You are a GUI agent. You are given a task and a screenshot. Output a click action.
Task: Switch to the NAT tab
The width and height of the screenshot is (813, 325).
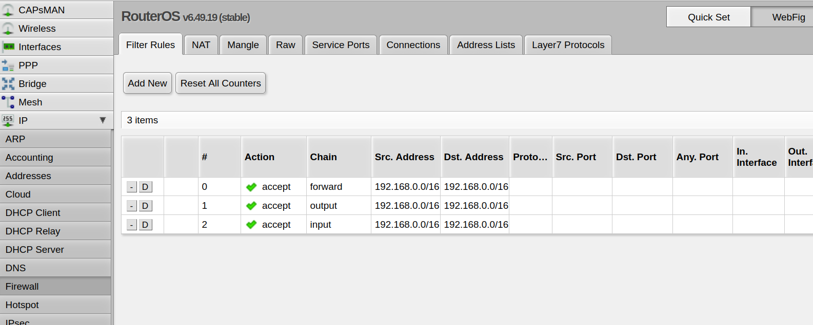pyautogui.click(x=201, y=45)
